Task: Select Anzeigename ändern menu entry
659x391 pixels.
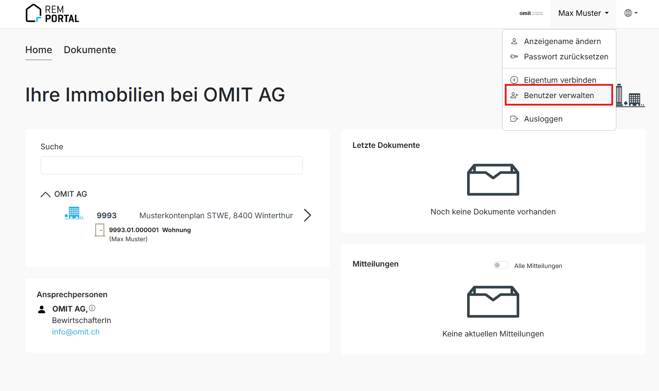Action: (562, 41)
